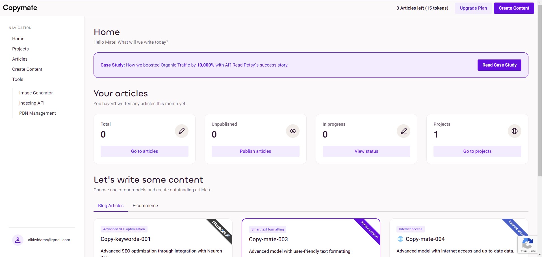Click the 'Your articles' heading
This screenshot has width=542, height=257.
click(121, 94)
